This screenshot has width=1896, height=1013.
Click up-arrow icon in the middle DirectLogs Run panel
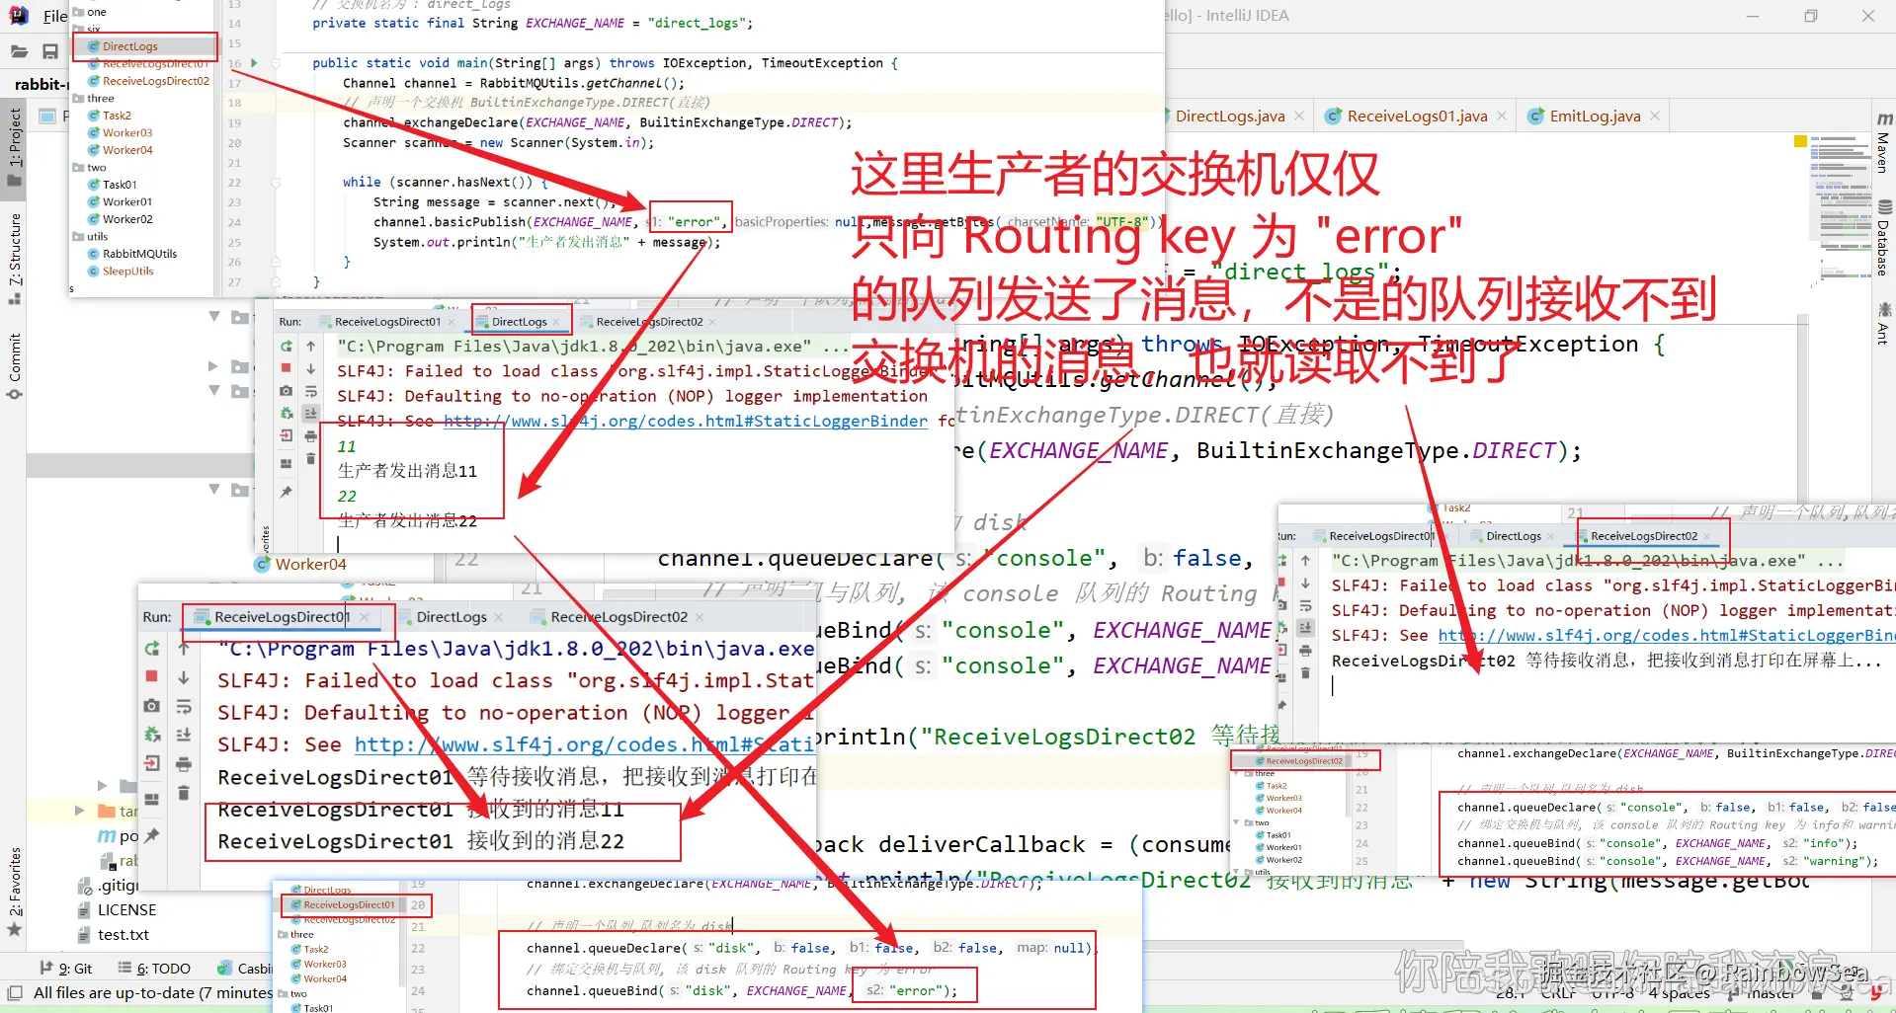coord(311,347)
